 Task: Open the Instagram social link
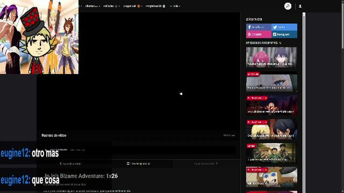(284, 34)
